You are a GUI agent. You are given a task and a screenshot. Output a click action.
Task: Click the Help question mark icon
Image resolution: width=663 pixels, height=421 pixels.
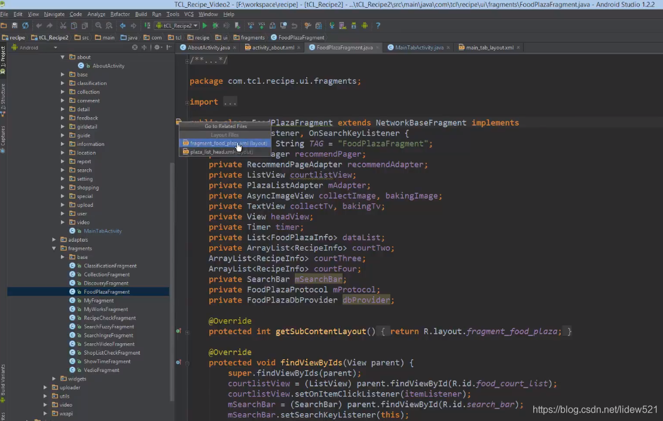click(x=378, y=26)
